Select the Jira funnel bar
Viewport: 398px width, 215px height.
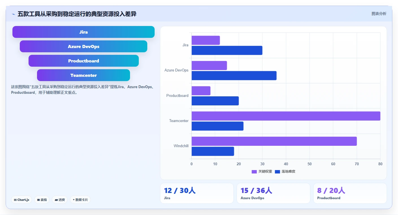83,32
